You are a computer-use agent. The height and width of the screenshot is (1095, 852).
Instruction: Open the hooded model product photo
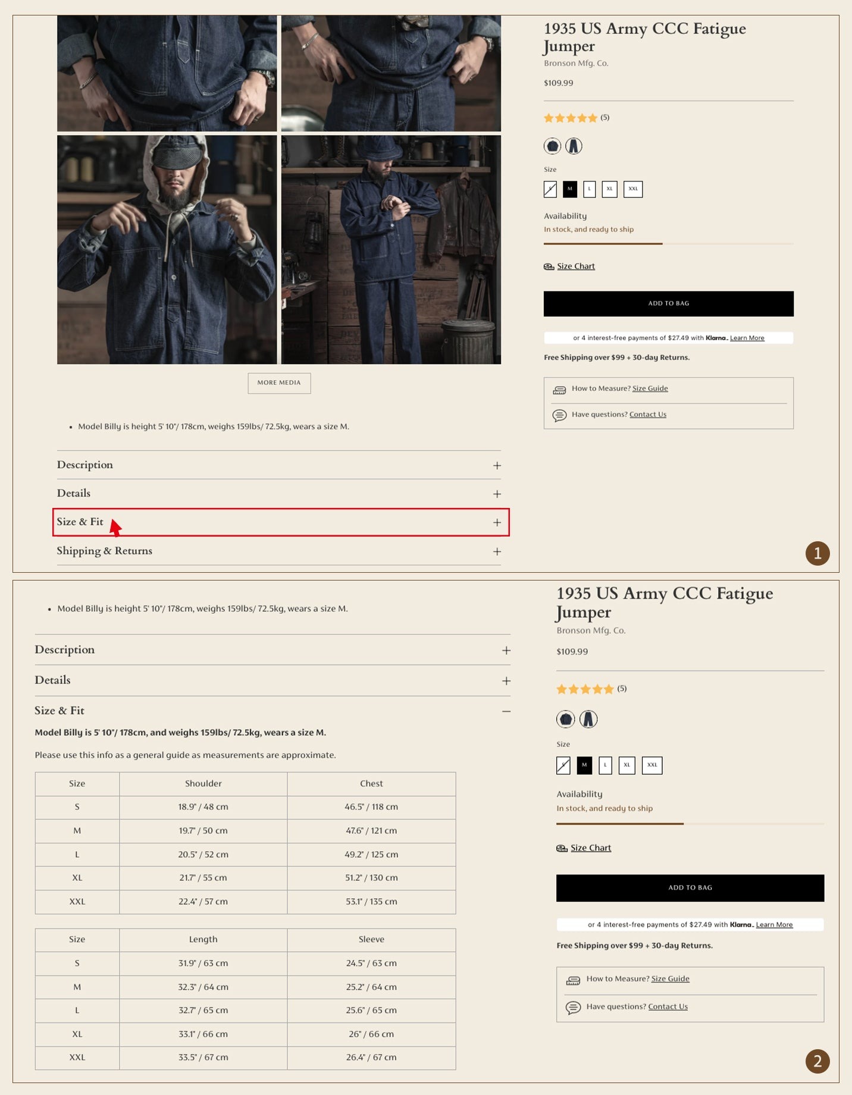point(167,249)
